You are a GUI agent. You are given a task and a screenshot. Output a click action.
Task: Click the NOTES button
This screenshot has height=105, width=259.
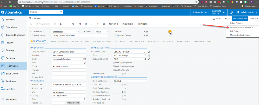click(217, 19)
